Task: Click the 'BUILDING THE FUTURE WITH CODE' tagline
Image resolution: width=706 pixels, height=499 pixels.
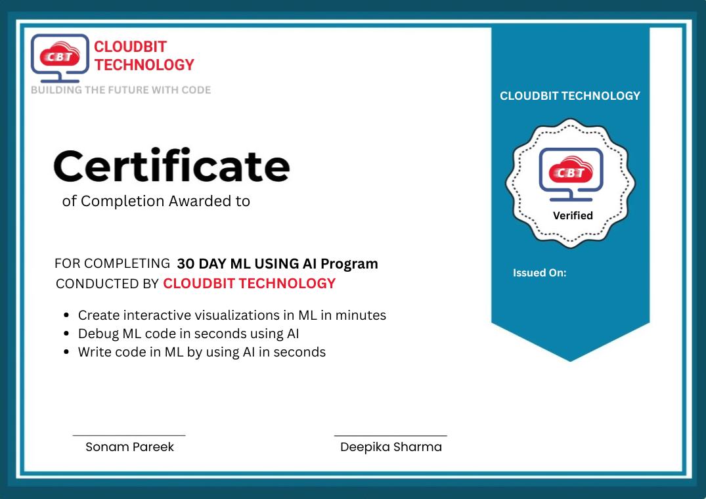Action: coord(121,90)
